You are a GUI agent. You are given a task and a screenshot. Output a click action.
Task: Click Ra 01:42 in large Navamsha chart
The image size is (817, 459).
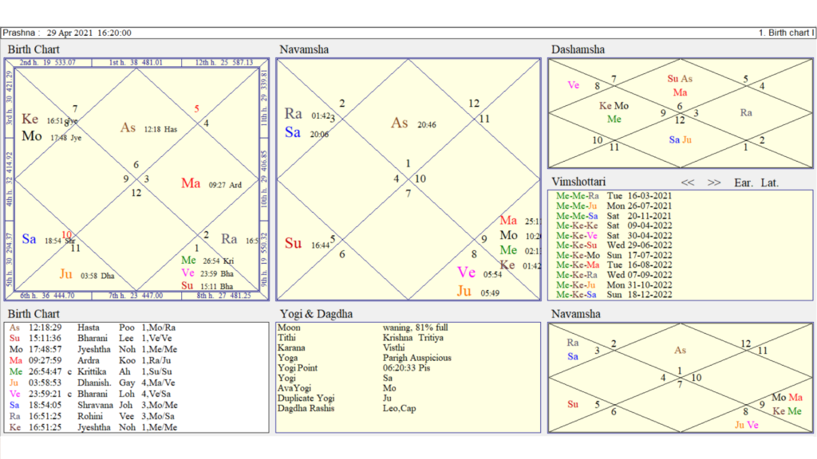click(307, 114)
